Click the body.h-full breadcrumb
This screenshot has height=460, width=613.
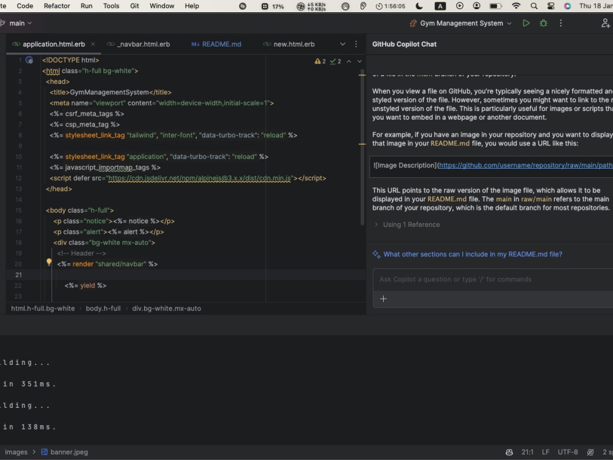(x=103, y=309)
